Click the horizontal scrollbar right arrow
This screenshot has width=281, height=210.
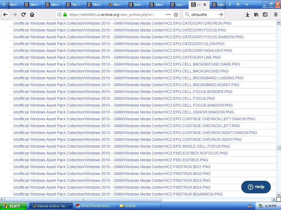pyautogui.click(x=274, y=199)
